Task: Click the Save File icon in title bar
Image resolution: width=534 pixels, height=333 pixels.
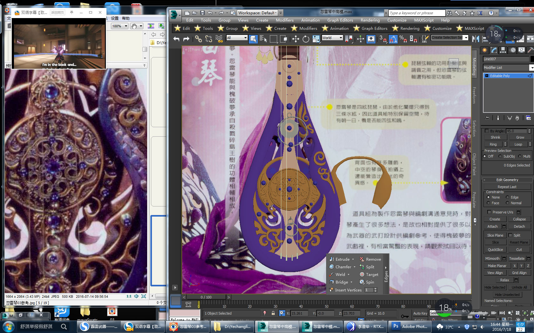Action: [202, 13]
